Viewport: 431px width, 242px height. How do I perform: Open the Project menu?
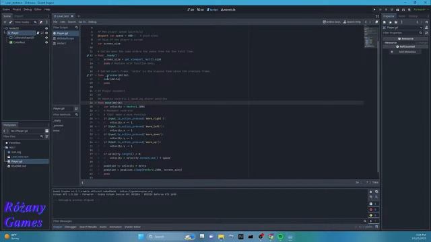pyautogui.click(x=16, y=9)
